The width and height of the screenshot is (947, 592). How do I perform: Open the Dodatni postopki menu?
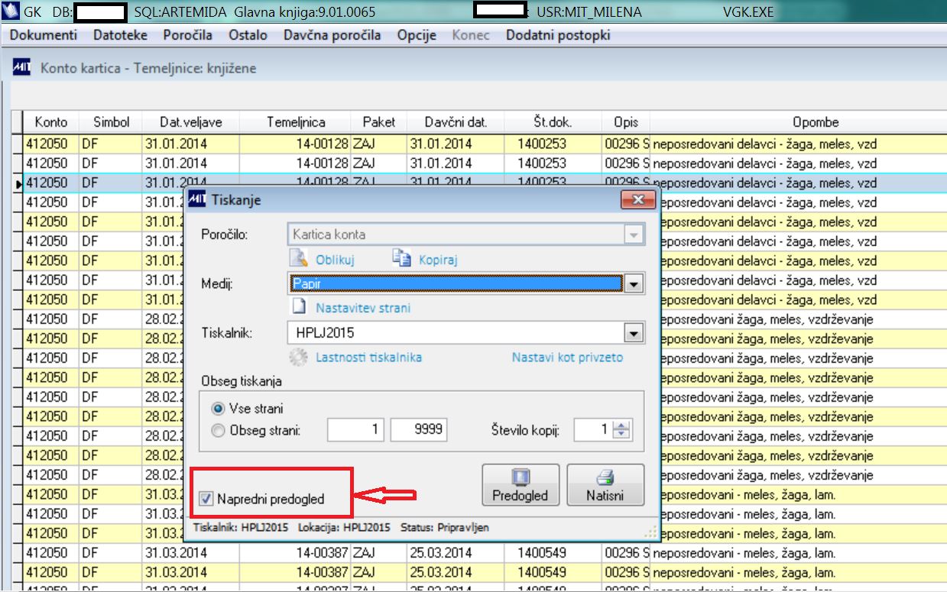558,35
